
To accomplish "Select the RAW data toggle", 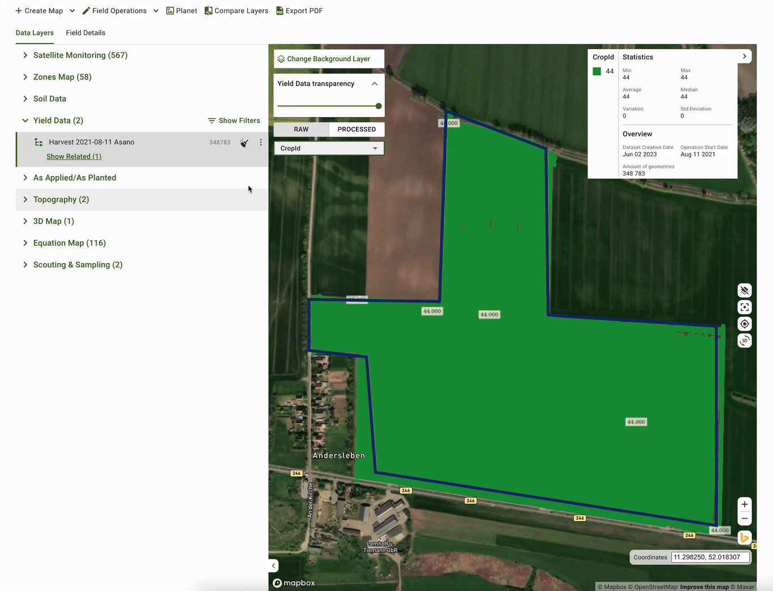I will coord(301,130).
